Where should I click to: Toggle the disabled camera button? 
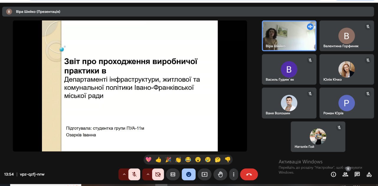[158, 174]
